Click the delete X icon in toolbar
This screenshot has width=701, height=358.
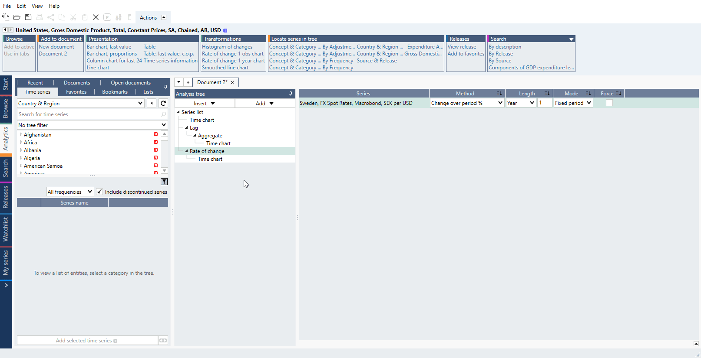96,17
